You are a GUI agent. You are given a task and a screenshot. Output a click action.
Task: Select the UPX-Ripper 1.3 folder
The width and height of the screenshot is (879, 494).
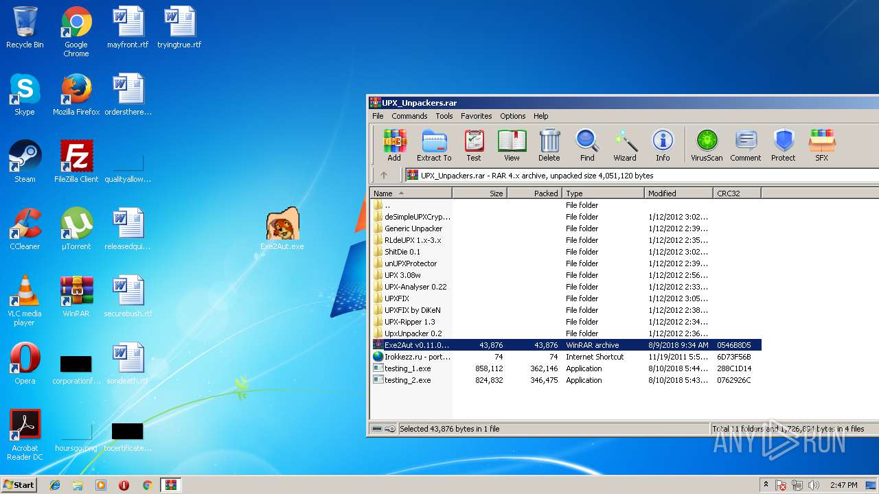coord(565,322)
